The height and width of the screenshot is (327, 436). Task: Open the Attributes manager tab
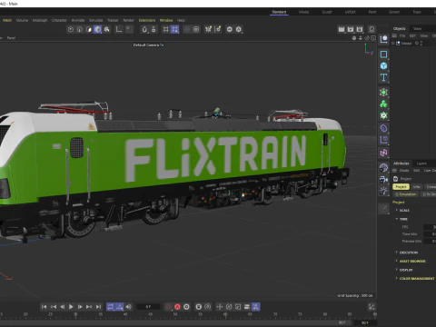pos(401,163)
